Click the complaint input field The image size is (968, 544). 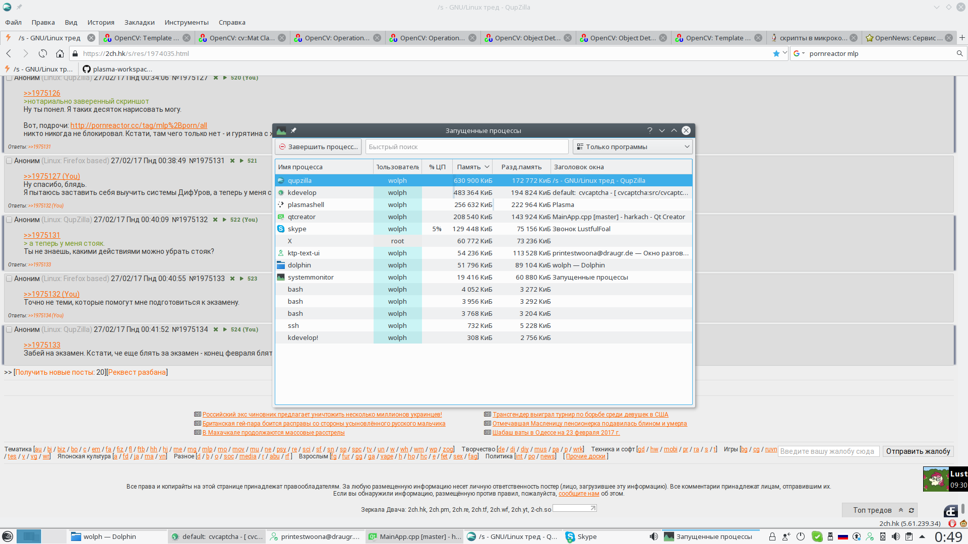coord(829,451)
